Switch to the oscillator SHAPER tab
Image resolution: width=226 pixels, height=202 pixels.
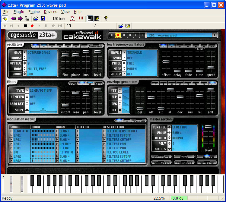[96, 46]
